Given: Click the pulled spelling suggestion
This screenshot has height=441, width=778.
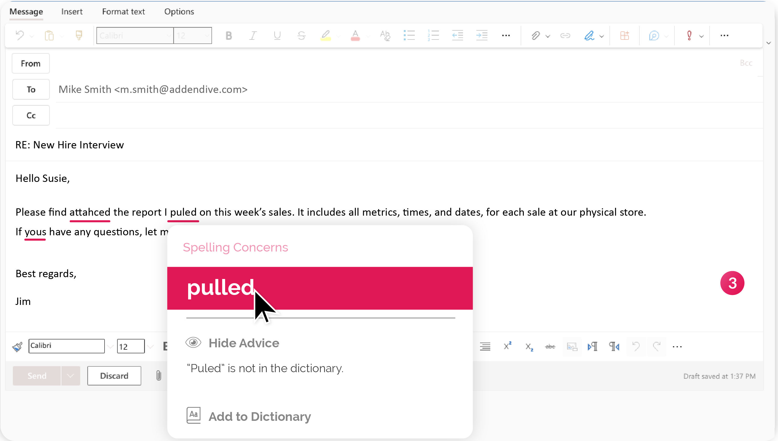Looking at the screenshot, I should 320,288.
